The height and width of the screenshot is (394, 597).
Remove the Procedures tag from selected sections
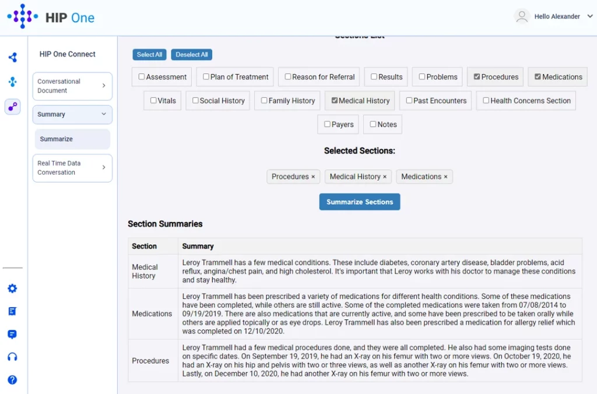tap(313, 177)
